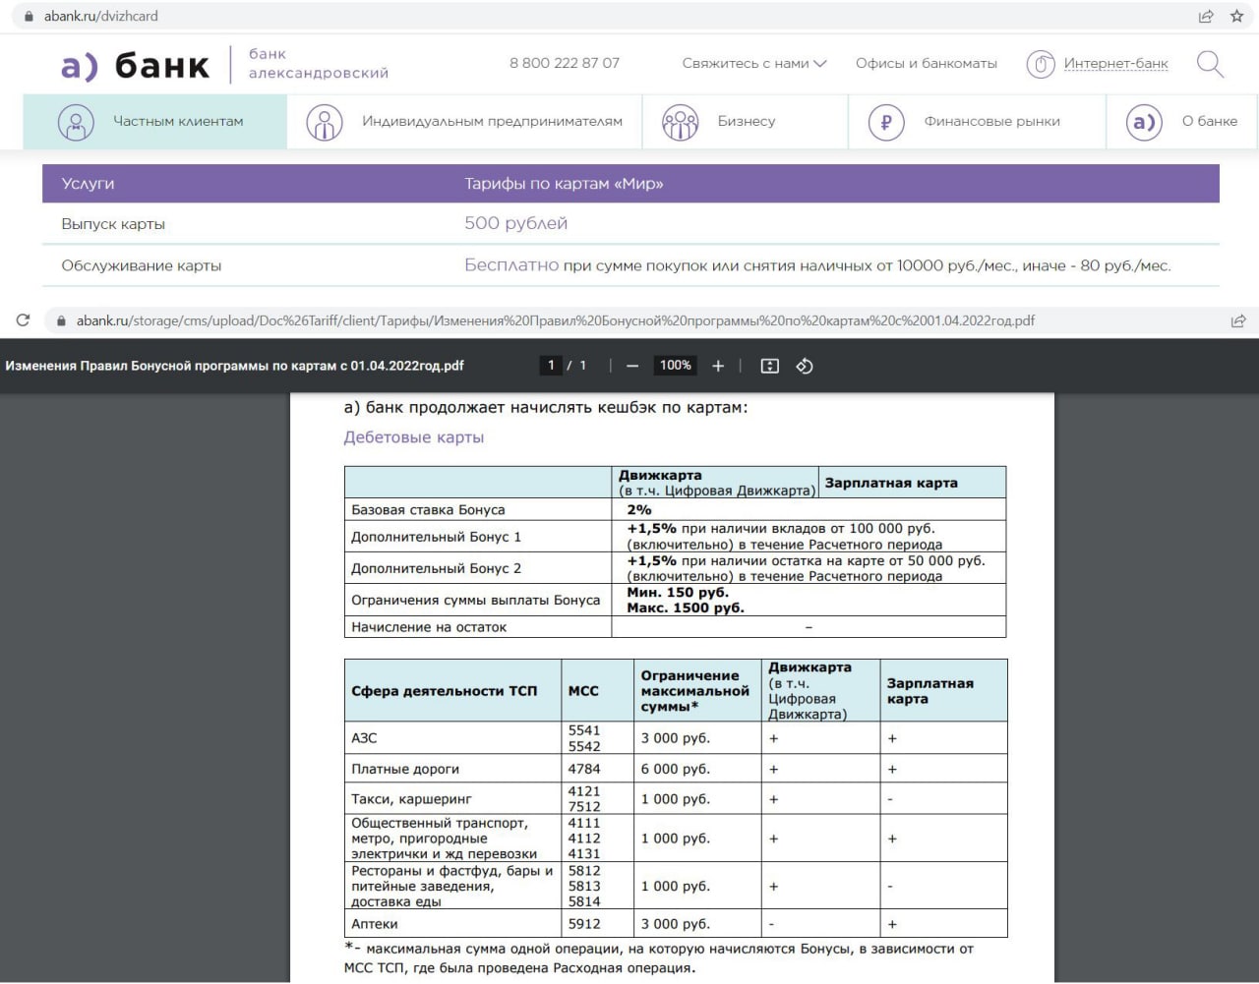Reload the PDF page with refresh icon

[23, 320]
